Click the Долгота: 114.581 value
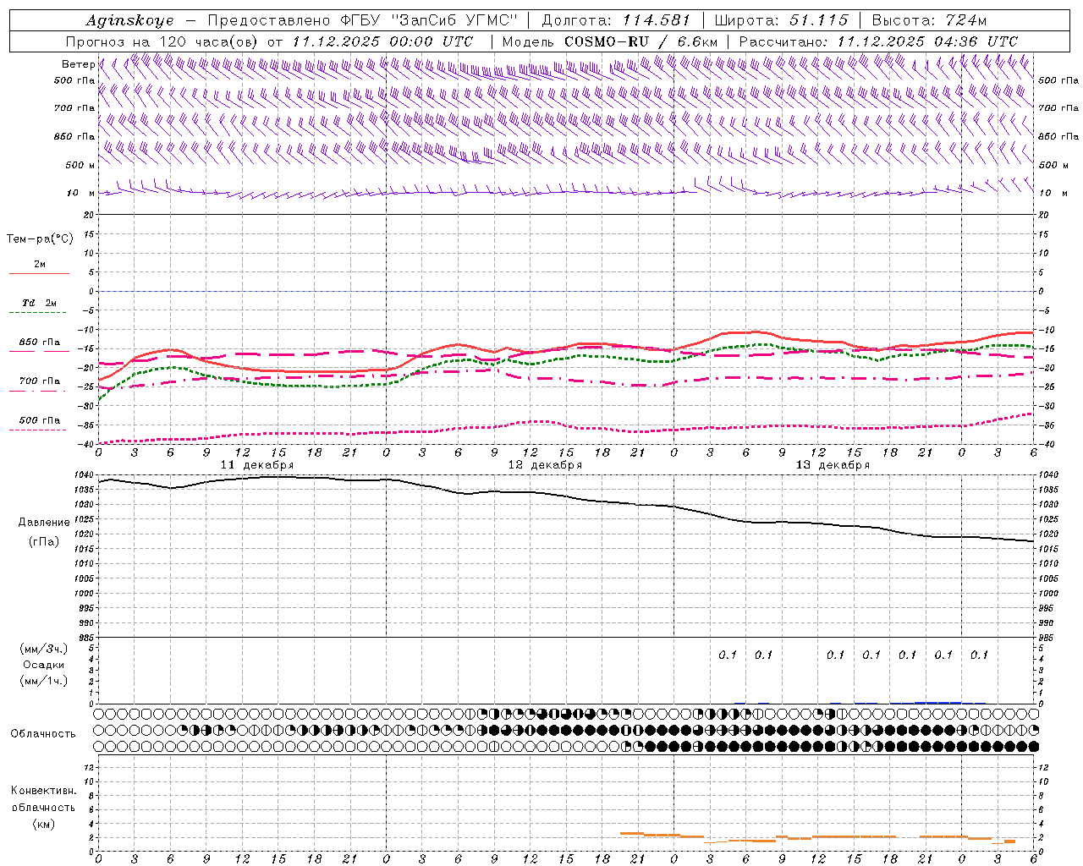The width and height of the screenshot is (1083, 866). [616, 20]
